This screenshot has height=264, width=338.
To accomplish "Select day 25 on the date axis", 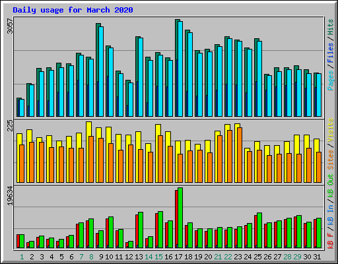I will [257, 257].
